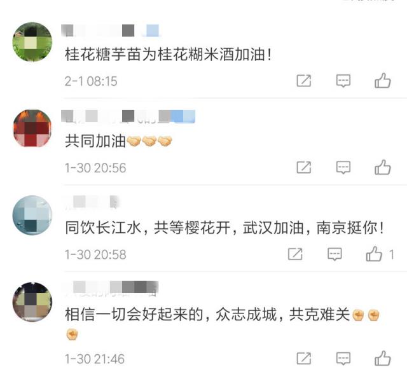Like the 众志成城 comment
Image resolution: width=407 pixels, height=372 pixels.
(x=383, y=359)
